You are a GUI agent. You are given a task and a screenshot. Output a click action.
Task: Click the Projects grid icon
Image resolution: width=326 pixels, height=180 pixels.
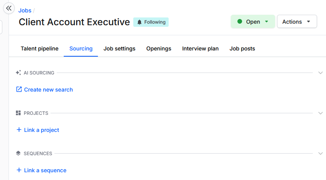(18, 113)
